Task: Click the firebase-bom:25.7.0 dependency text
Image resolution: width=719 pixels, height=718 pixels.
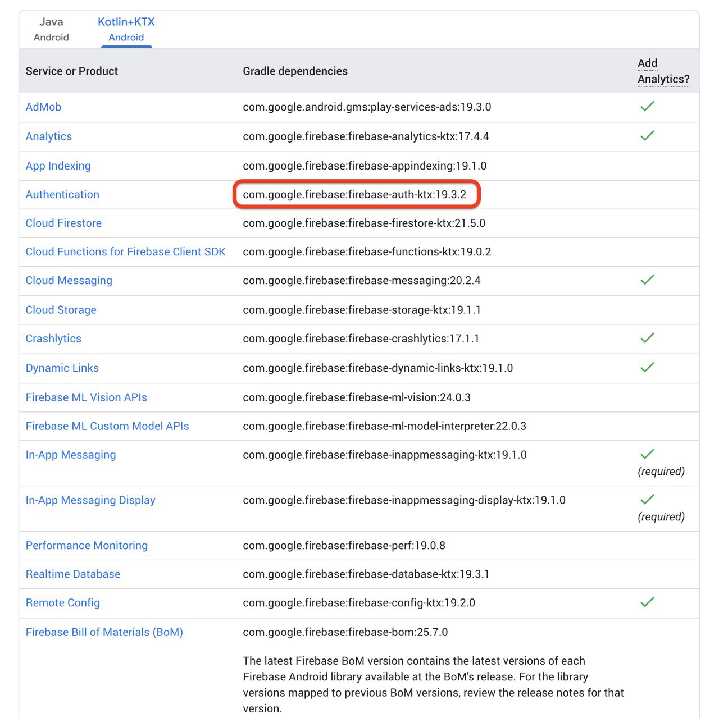Action: pos(345,632)
